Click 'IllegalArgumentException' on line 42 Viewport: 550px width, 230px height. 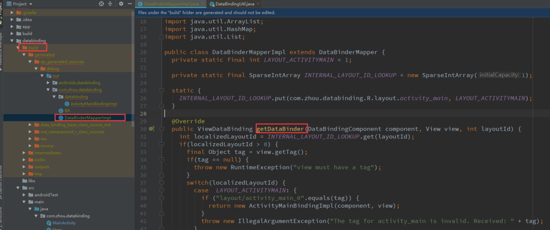click(282, 221)
